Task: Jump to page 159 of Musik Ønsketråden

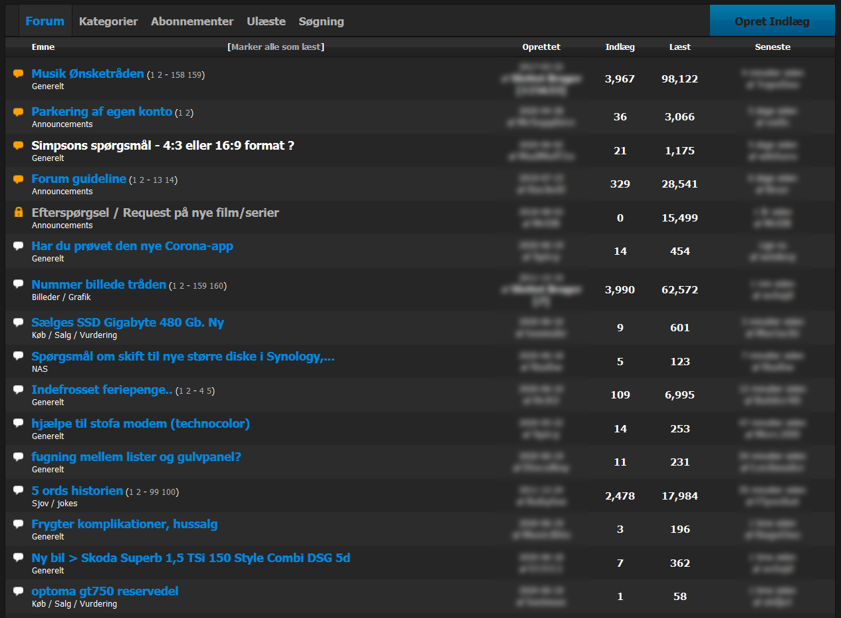Action: click(x=195, y=75)
